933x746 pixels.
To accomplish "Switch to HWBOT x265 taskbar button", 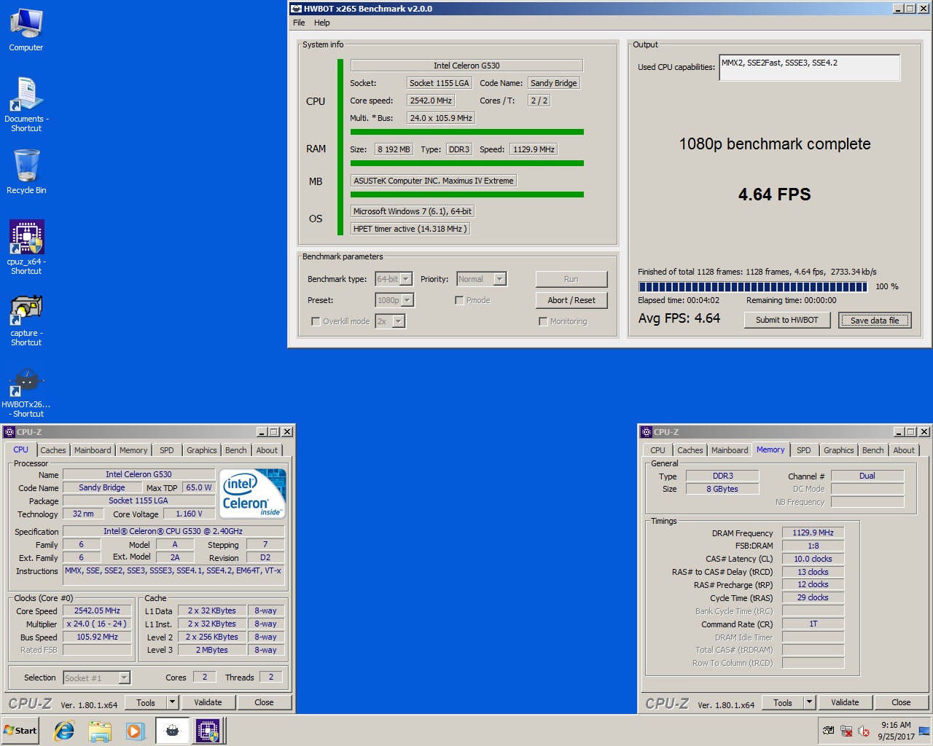I will click(x=172, y=731).
